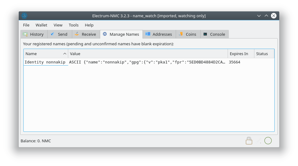Click the Expires In column header

pos(241,54)
